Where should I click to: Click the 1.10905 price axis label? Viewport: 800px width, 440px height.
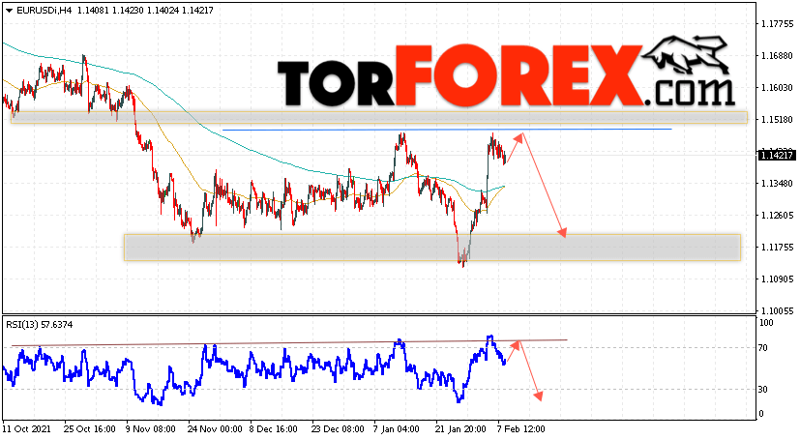click(x=777, y=279)
